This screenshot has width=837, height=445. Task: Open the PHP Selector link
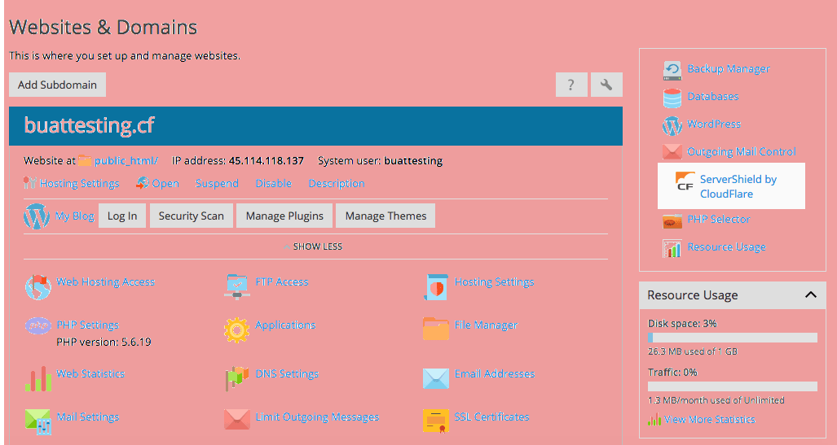pyautogui.click(x=718, y=219)
